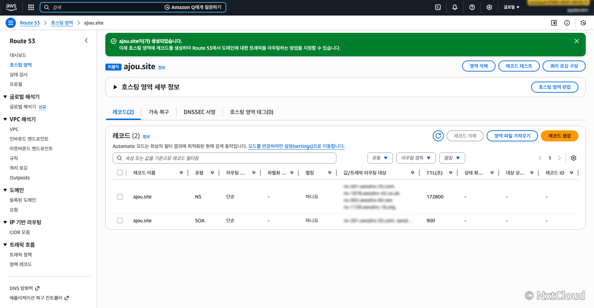
Task: Switch to the DNSSEC signing tab
Action: tap(200, 112)
